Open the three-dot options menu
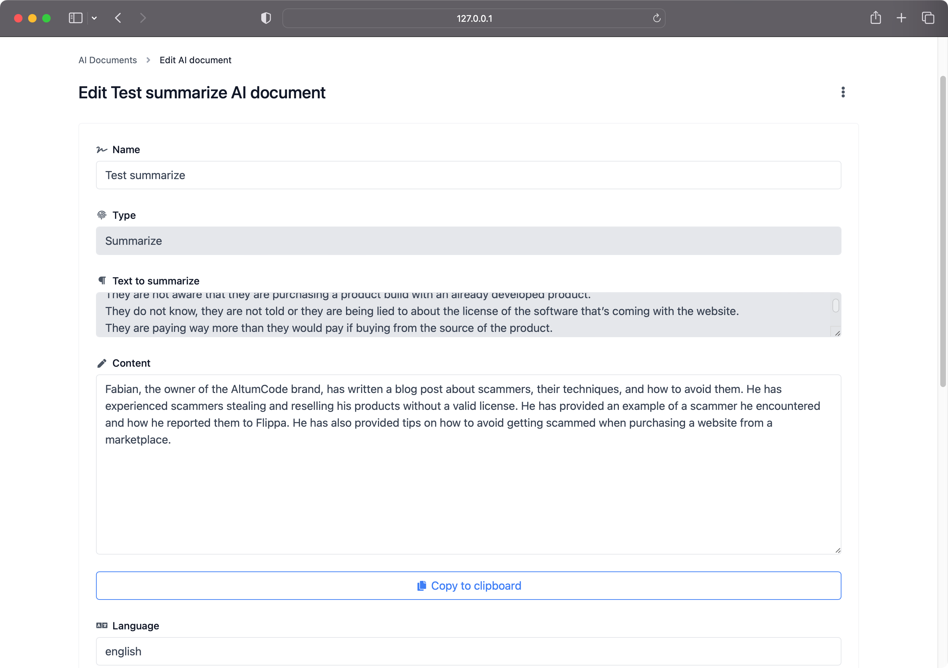Viewport: 948px width, 668px height. pyautogui.click(x=843, y=92)
